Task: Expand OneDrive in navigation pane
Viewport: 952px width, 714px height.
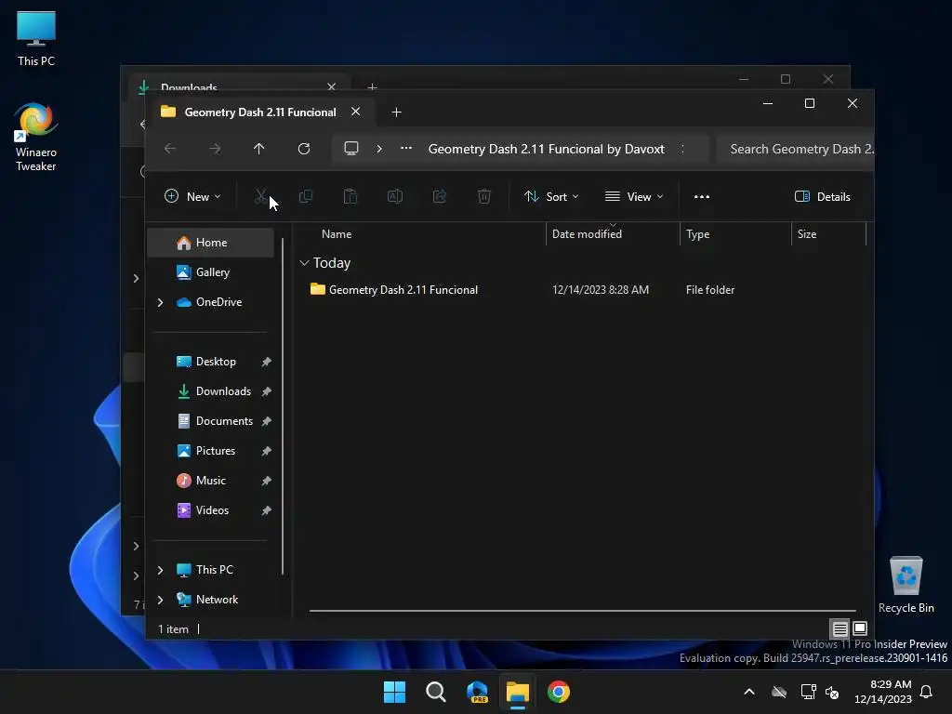Action: [160, 302]
